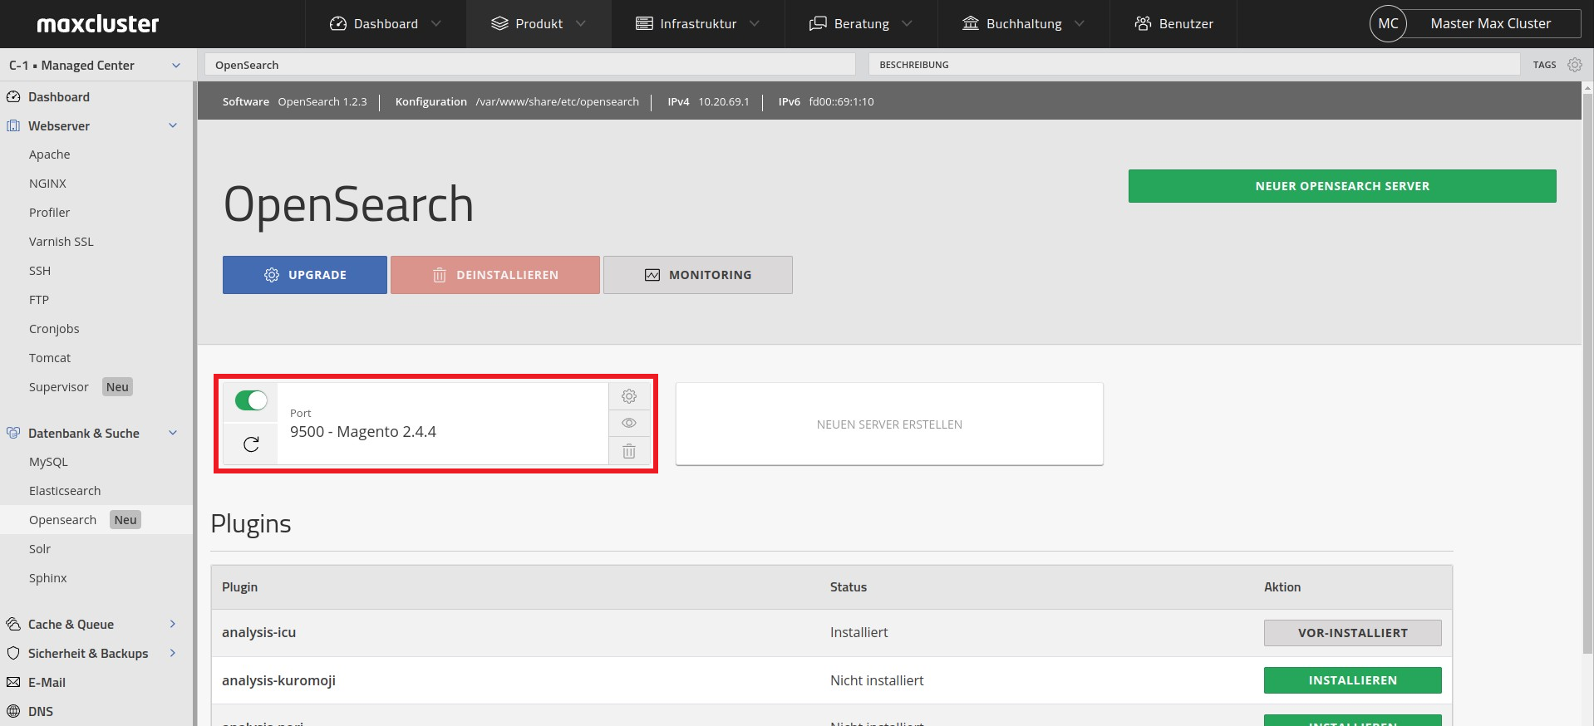Open the Dashboard top menu dropdown arrow
The width and height of the screenshot is (1594, 726).
(436, 24)
